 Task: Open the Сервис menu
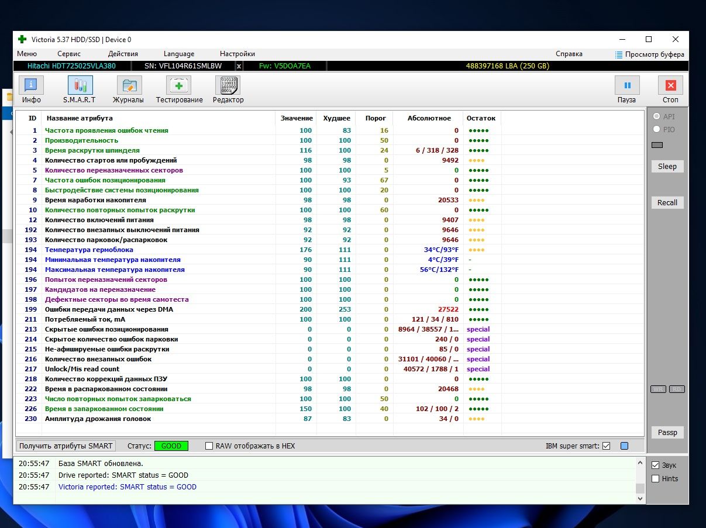[70, 54]
